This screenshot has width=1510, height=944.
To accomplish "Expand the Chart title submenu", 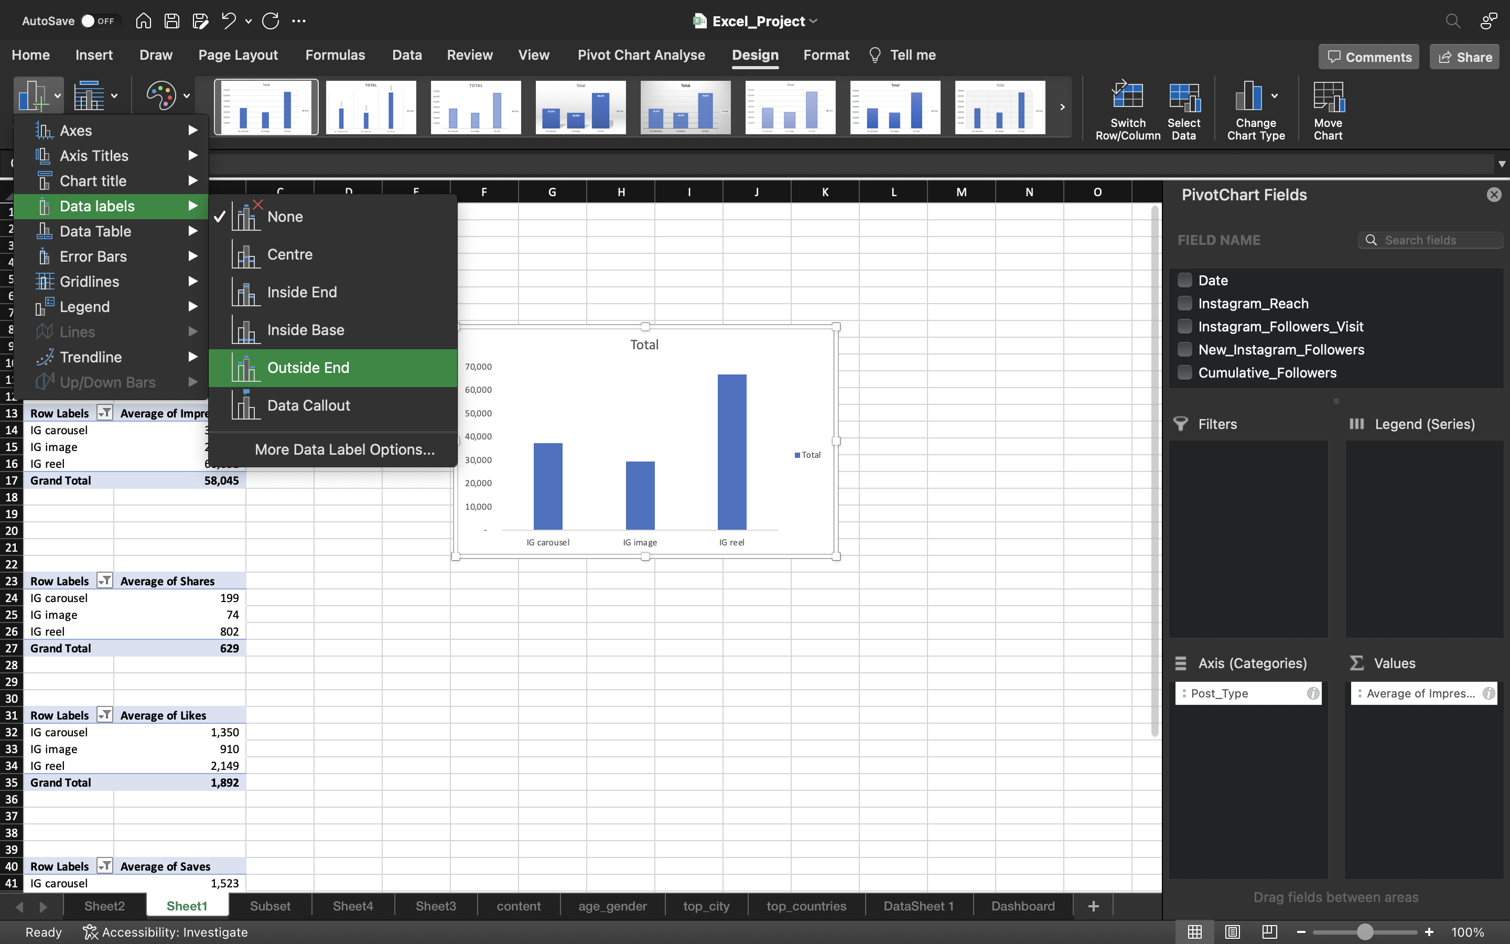I will pos(111,180).
